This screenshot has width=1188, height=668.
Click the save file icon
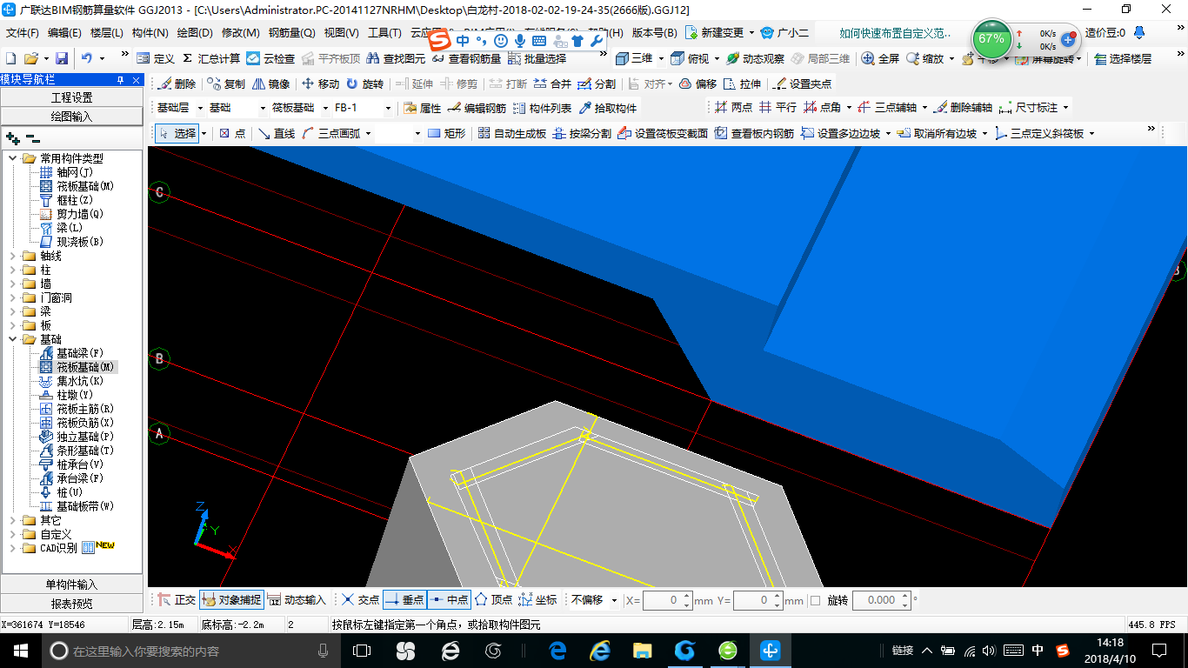[x=62, y=58]
